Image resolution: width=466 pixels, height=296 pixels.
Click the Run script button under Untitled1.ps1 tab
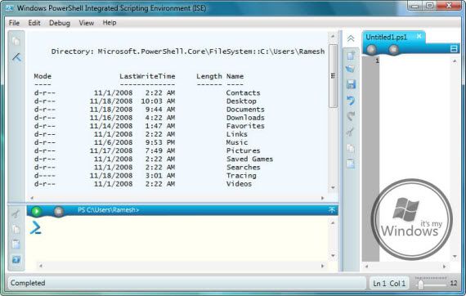coord(371,50)
